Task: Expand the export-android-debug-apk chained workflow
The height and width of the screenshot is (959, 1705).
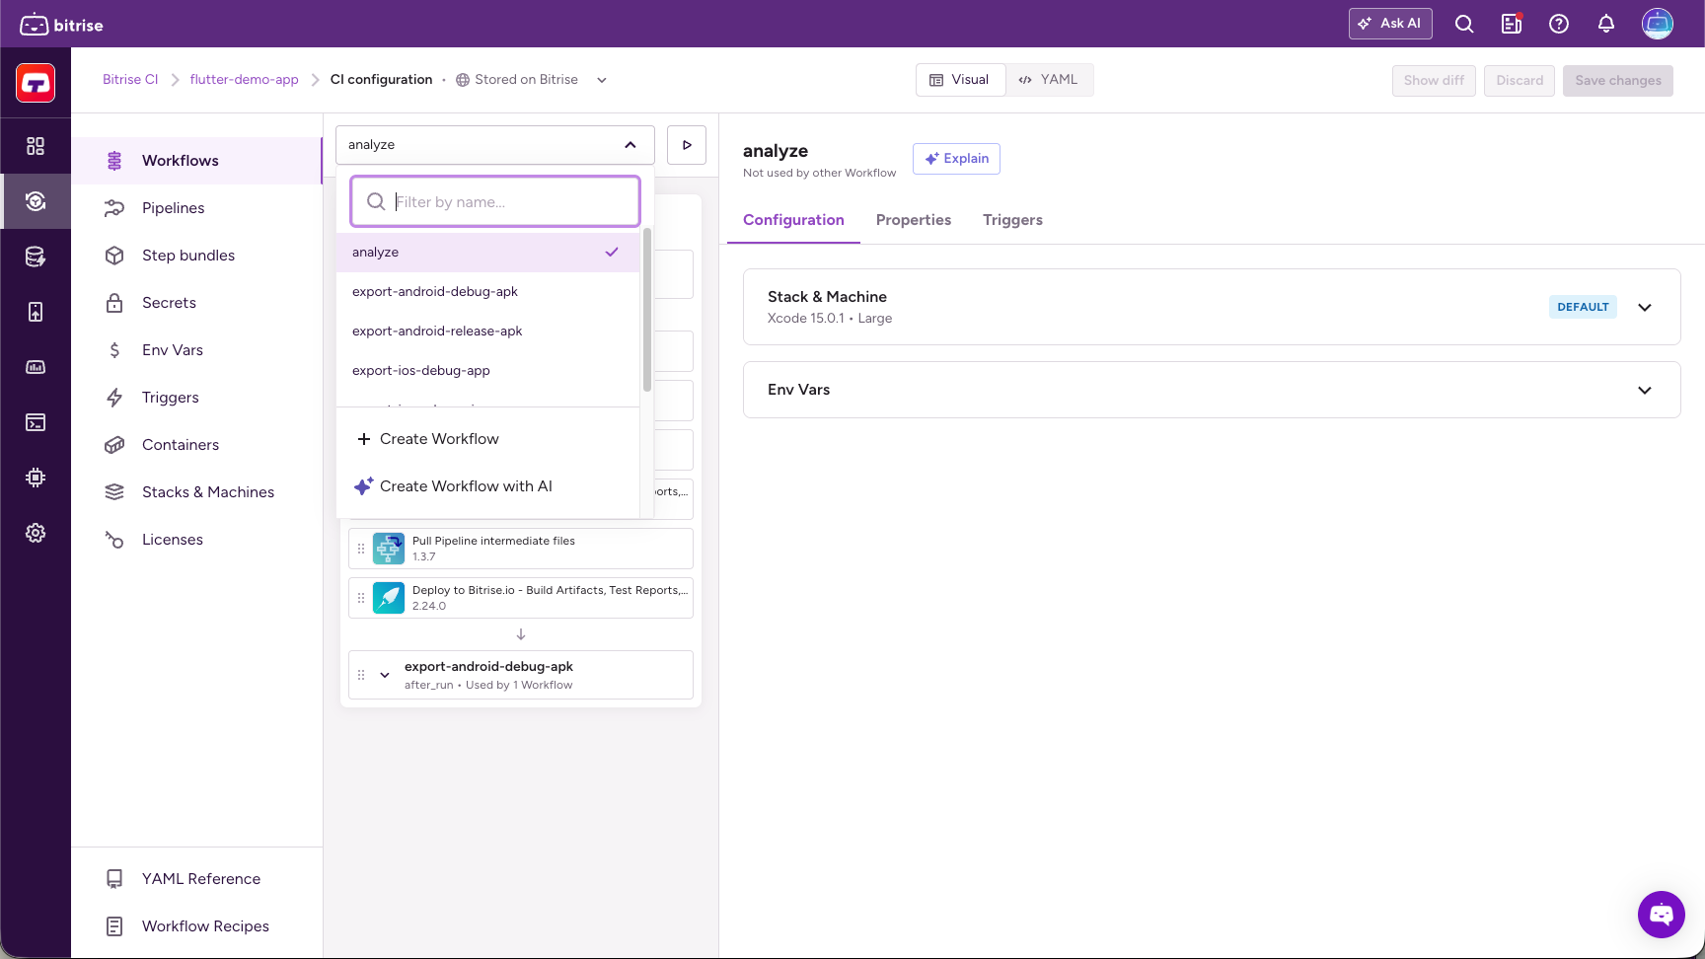Action: click(x=385, y=675)
